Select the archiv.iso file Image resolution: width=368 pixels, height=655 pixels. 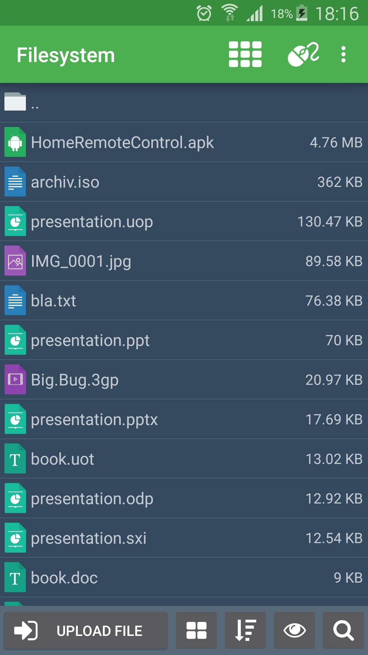click(65, 182)
